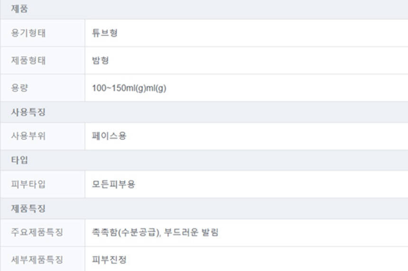
Task: Click the 피부진정 detailed feature value
Action: click(x=109, y=260)
